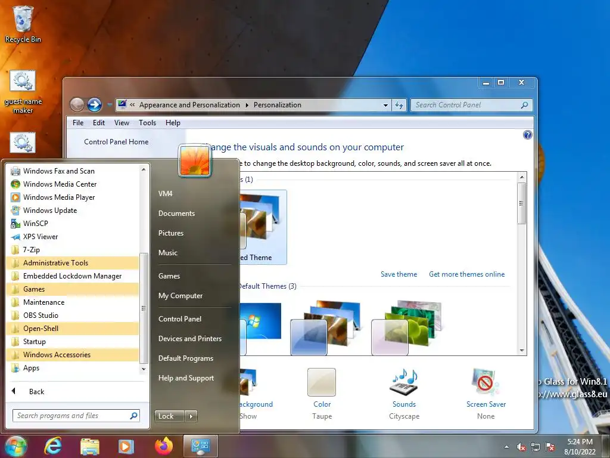Image resolution: width=610 pixels, height=458 pixels.
Task: Click the search magnifier in Control Panel search
Action: (524, 105)
